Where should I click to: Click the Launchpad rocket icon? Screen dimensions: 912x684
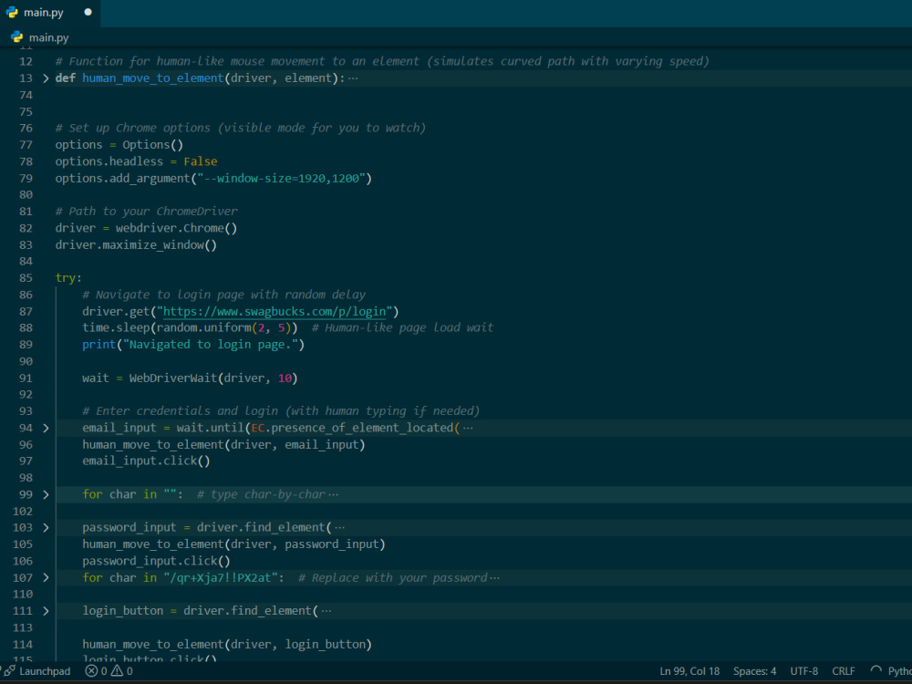10,671
